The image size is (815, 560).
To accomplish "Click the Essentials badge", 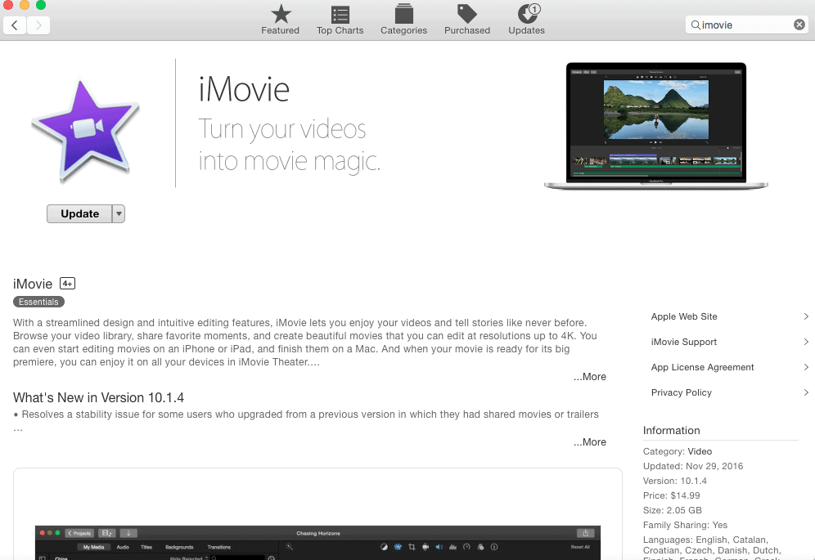I will [x=38, y=302].
